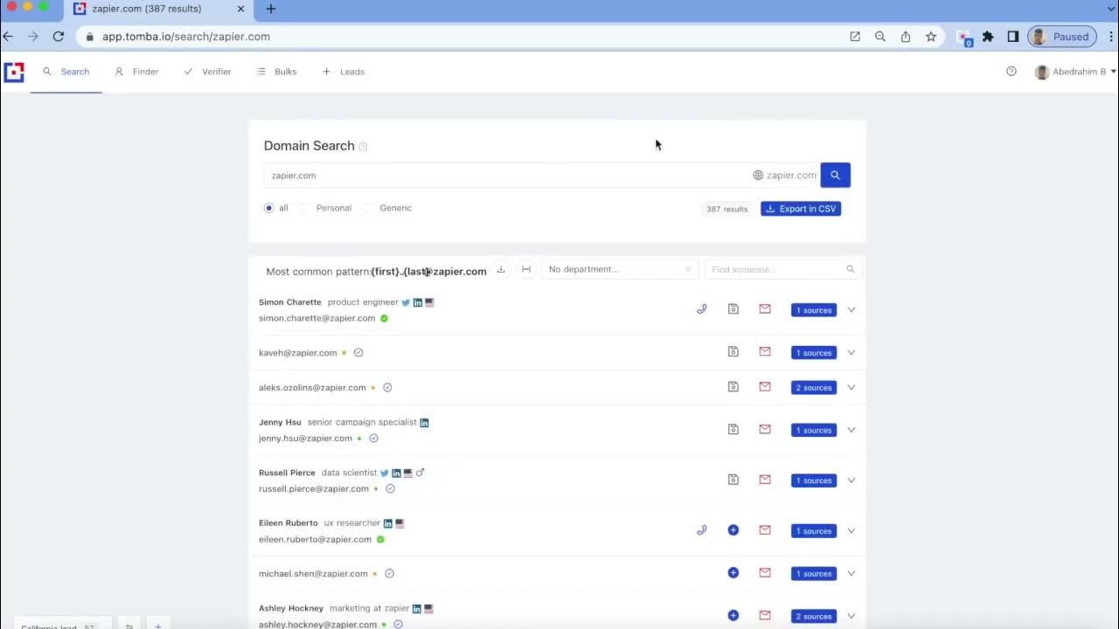The height and width of the screenshot is (629, 1119).
Task: Open Simon Charette's LinkedIn icon
Action: coord(418,302)
